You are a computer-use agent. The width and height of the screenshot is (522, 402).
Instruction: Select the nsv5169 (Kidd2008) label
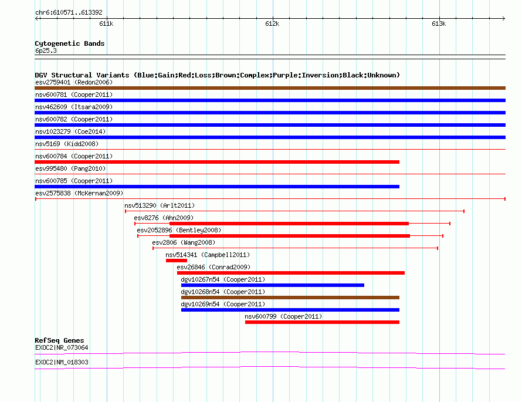67,144
